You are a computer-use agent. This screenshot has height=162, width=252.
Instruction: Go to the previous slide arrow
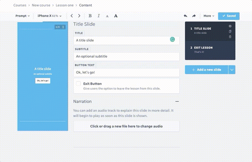72,16
